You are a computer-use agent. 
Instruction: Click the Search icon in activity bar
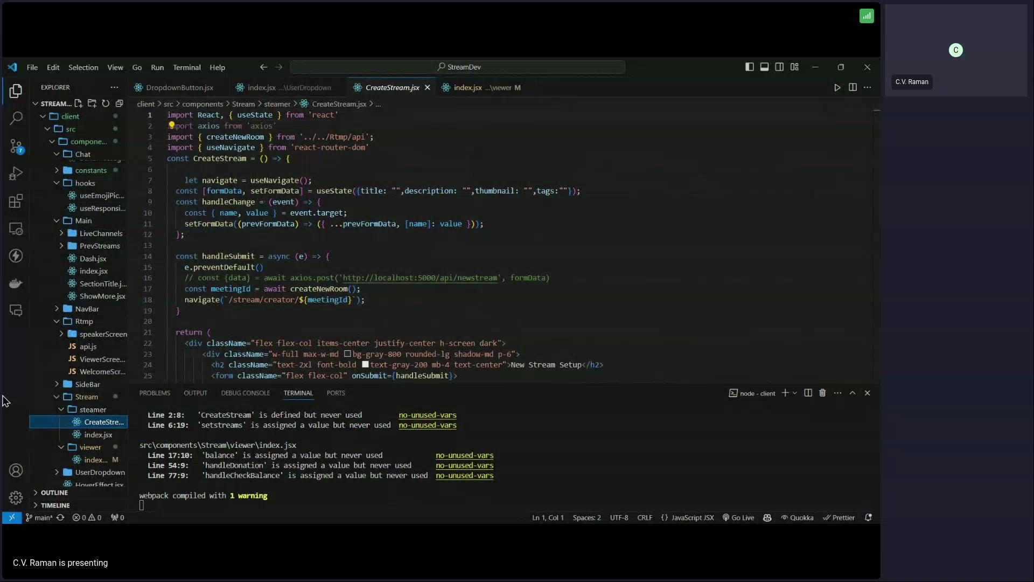(x=16, y=119)
